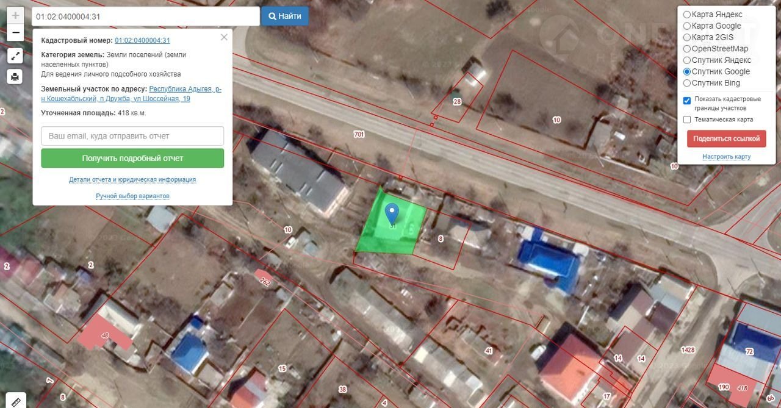Viewport: 781px width, 408px height.
Task: Click the email input field
Action: [132, 136]
